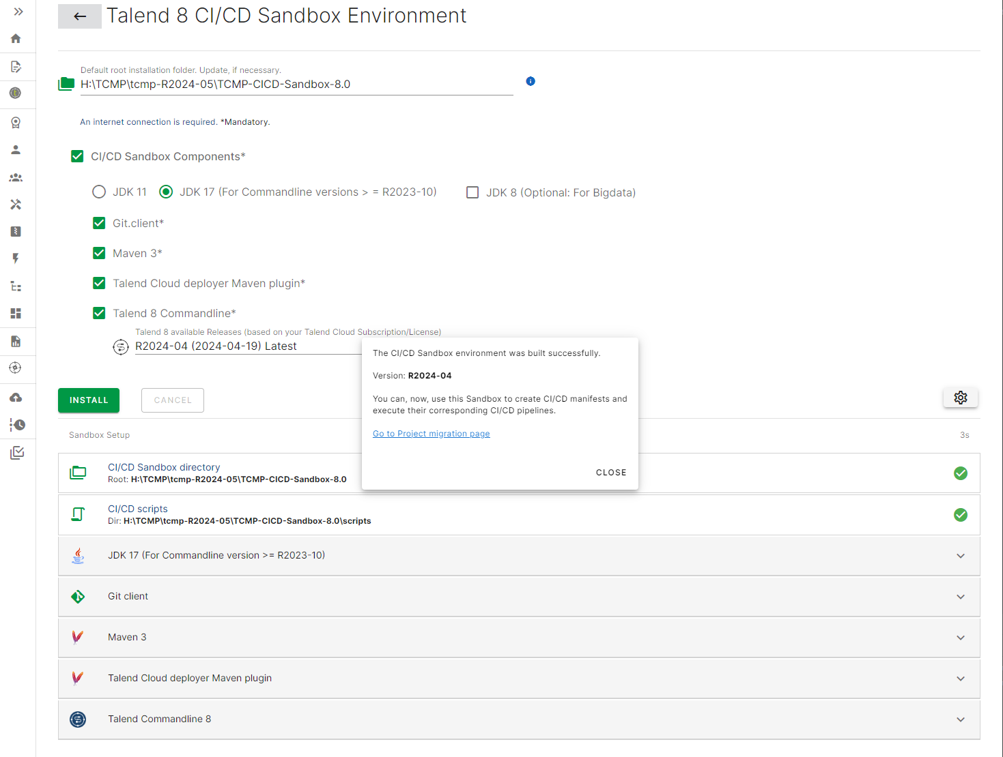Click the 'CI/CD scripts' row title
Image resolution: width=1003 pixels, height=757 pixels.
point(138,509)
